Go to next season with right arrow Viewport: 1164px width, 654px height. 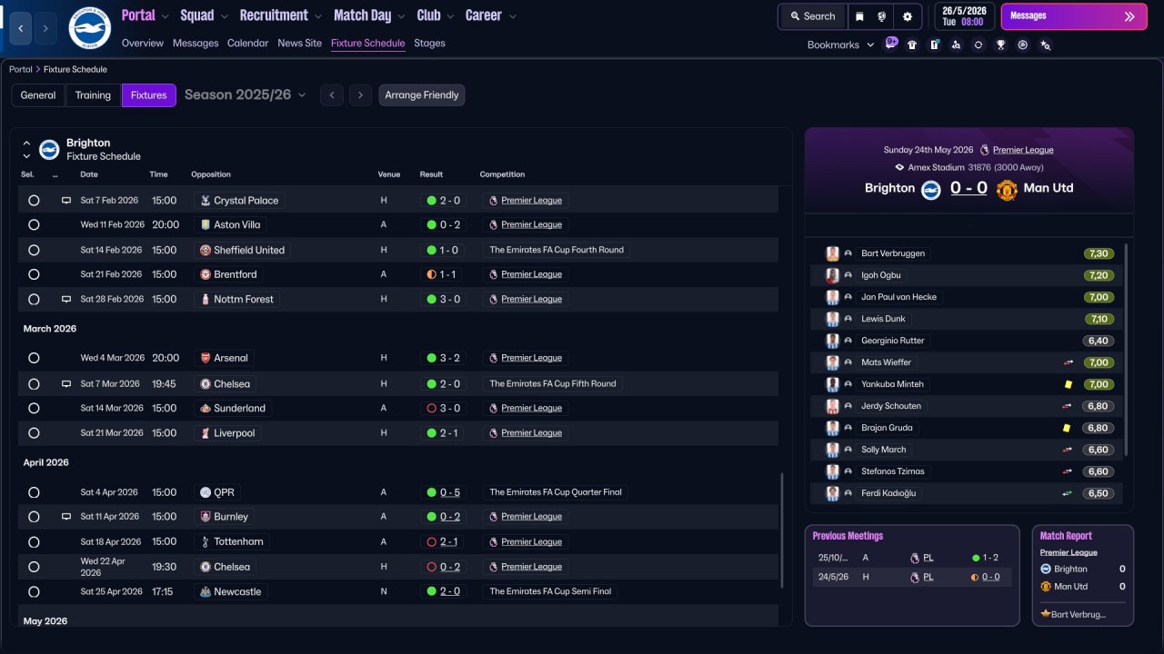[361, 95]
